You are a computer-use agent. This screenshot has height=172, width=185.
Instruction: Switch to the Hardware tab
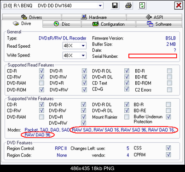(94, 17)
